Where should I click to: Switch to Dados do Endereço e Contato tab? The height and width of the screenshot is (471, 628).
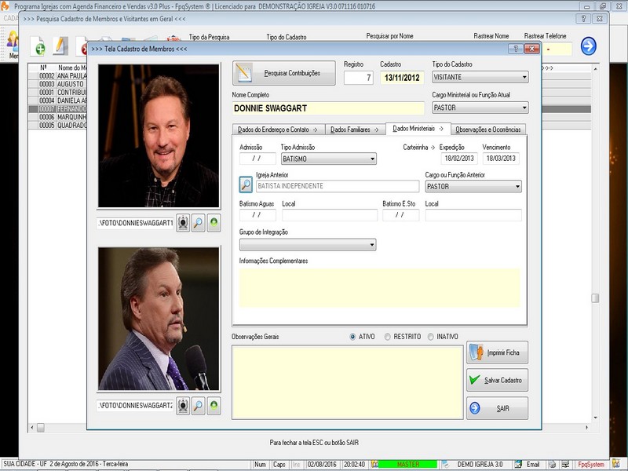pyautogui.click(x=279, y=130)
